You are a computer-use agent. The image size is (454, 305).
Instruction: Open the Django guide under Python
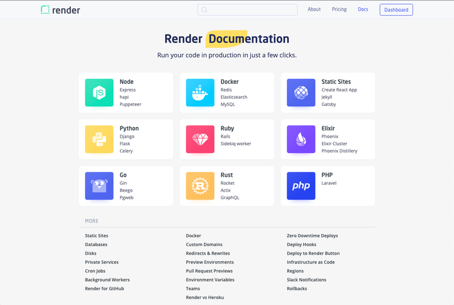(x=127, y=137)
